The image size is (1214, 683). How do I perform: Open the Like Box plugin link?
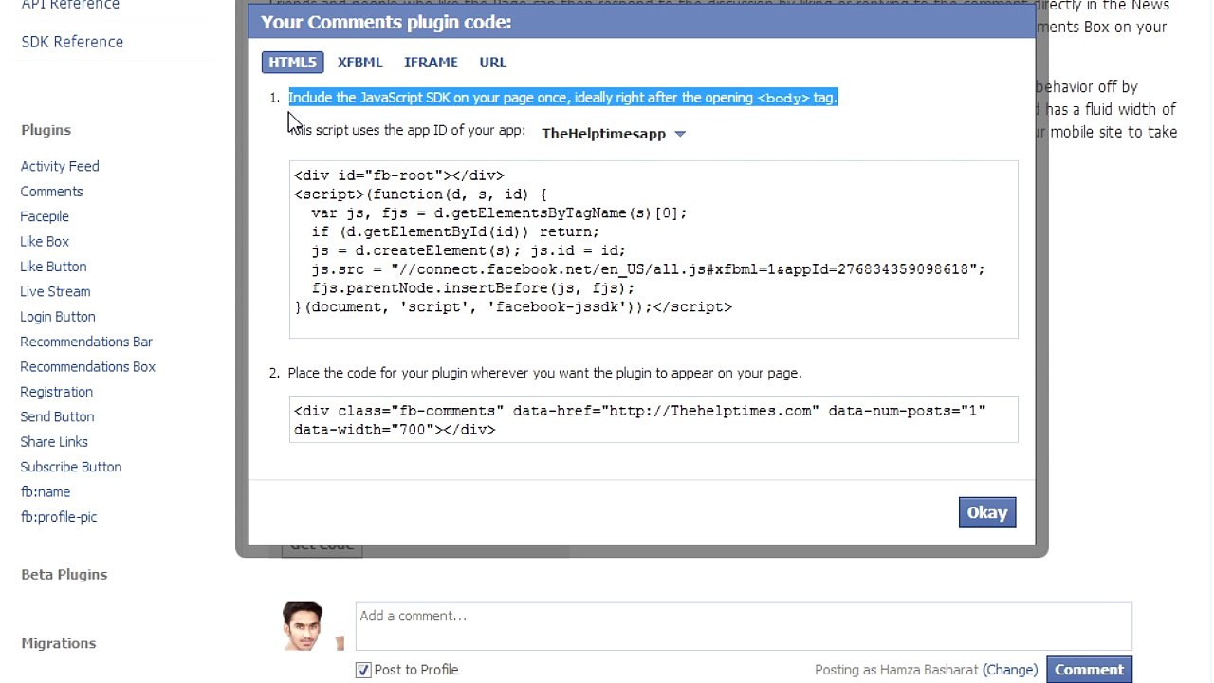coord(45,242)
